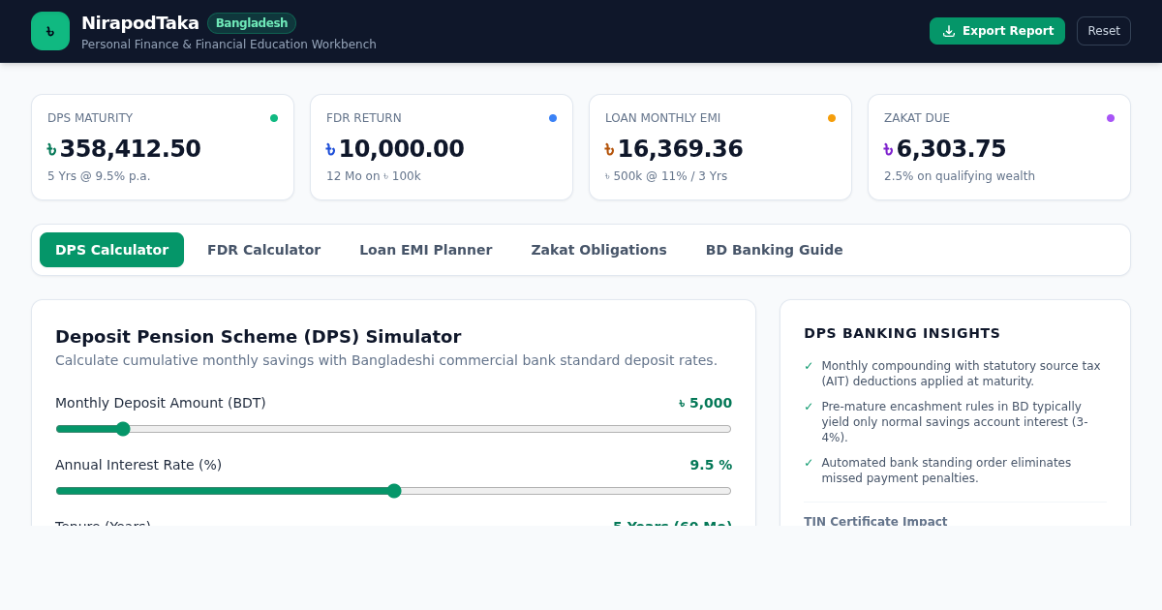Click the taka symbol on DPS Maturity card
Screen dimensions: 1162x610
[x=51, y=150]
